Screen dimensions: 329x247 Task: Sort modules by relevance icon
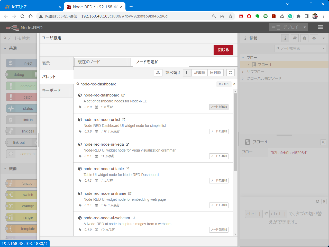[187, 73]
